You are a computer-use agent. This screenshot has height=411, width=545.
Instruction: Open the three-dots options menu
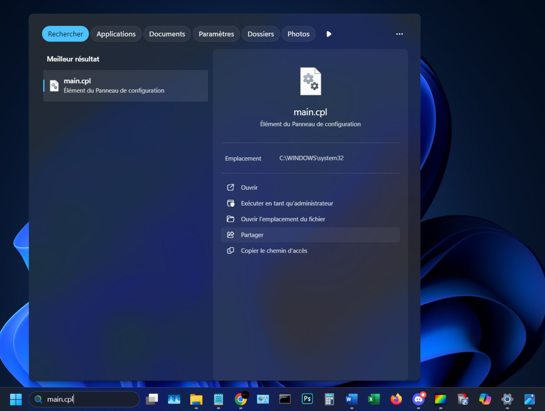click(x=399, y=34)
